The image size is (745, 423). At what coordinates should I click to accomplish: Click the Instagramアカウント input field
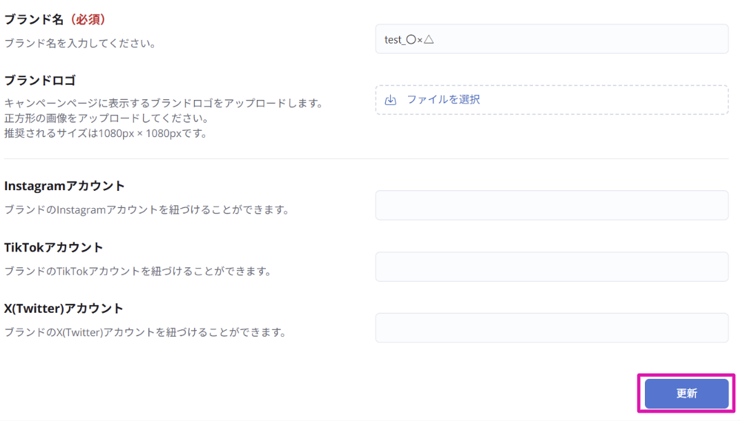pyautogui.click(x=551, y=205)
